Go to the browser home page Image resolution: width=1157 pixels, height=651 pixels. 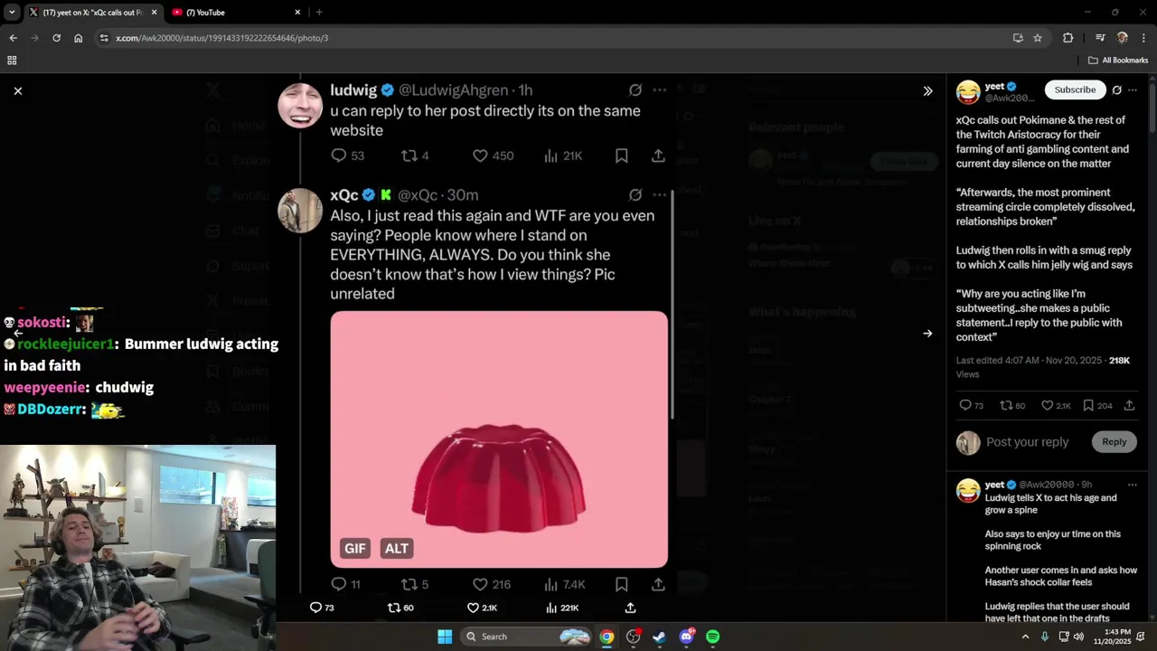click(x=78, y=38)
